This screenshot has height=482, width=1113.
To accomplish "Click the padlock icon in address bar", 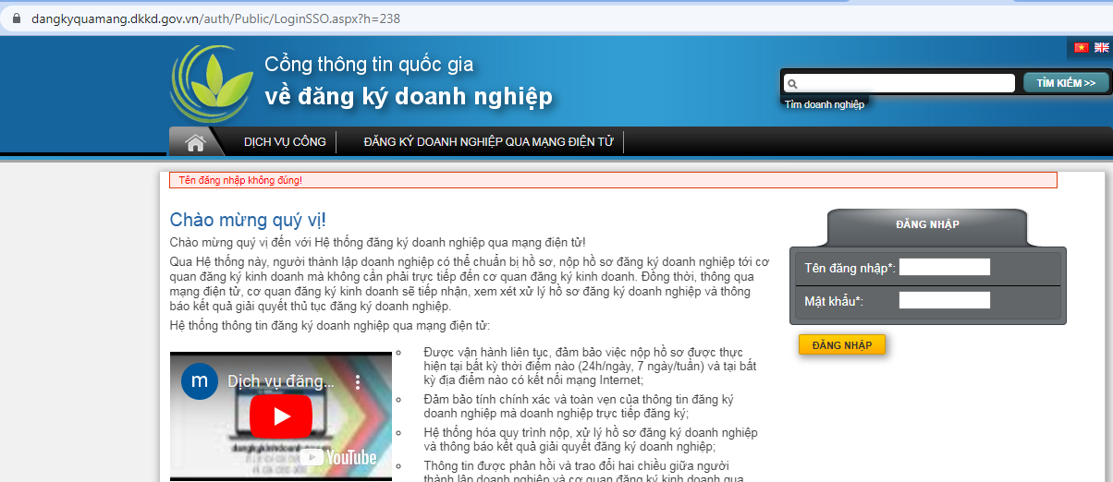I will tap(15, 18).
